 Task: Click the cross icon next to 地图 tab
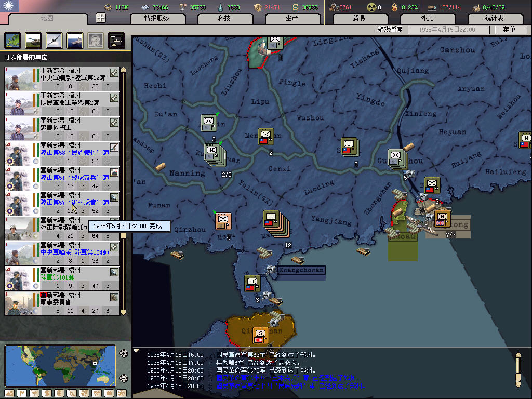[x=101, y=18]
